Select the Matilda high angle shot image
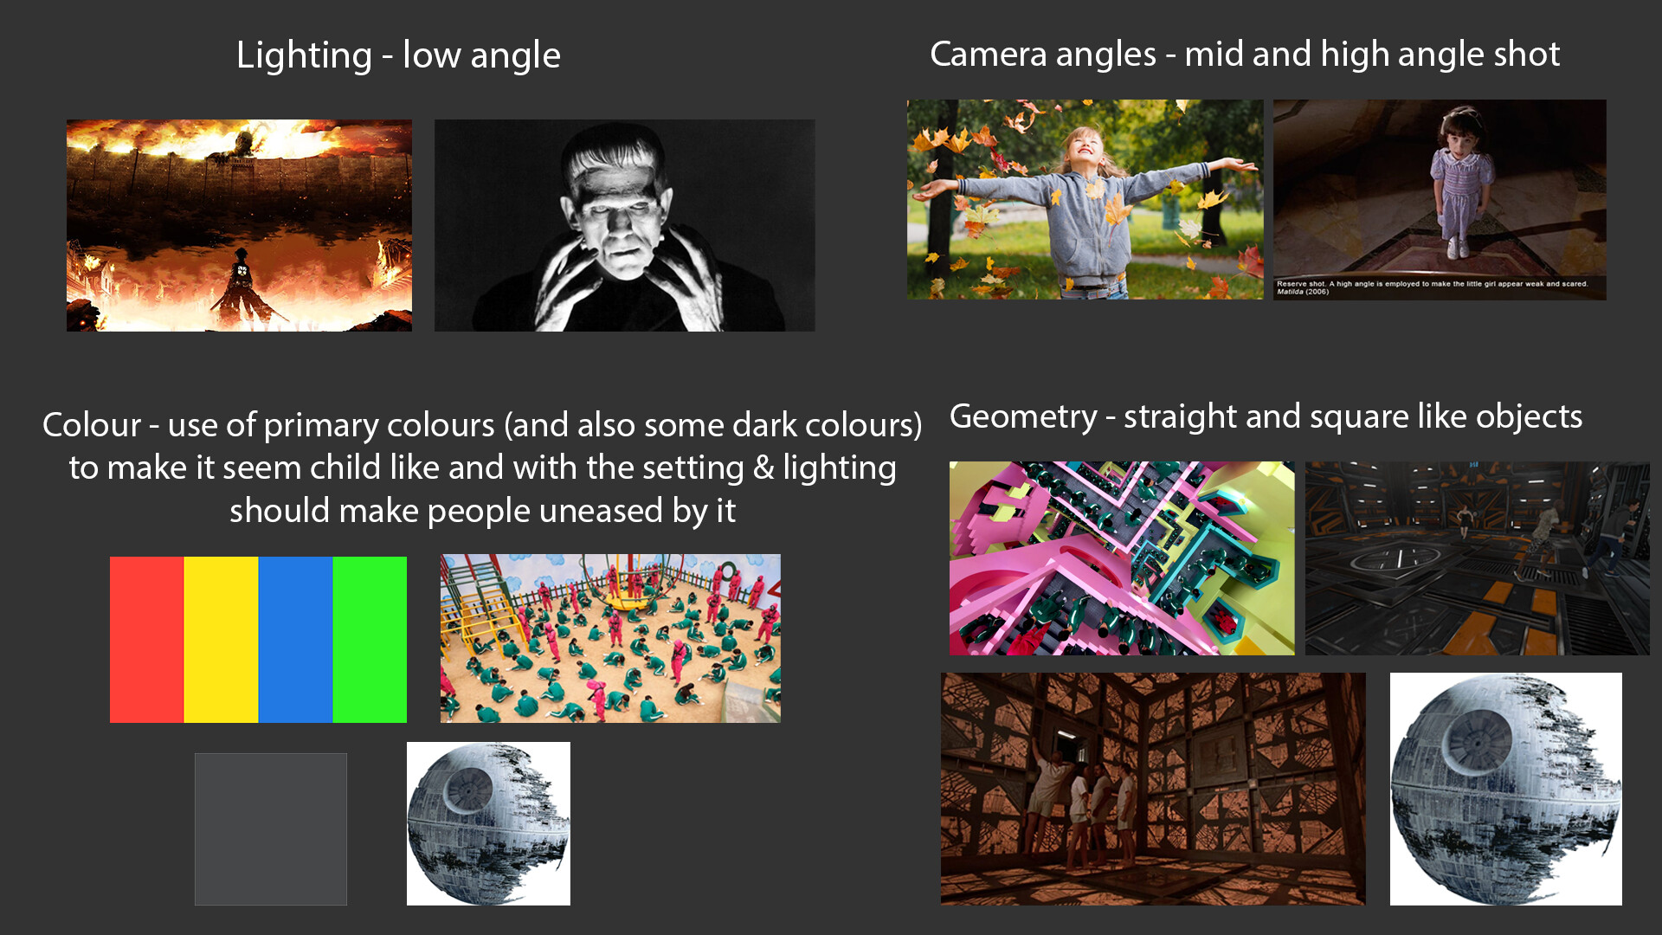 tap(1440, 200)
